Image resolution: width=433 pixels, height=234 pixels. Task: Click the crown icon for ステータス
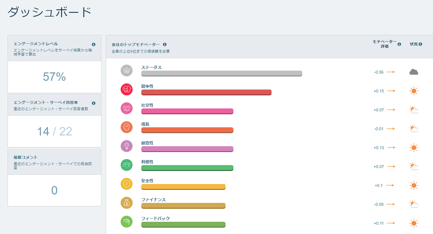pos(127,70)
